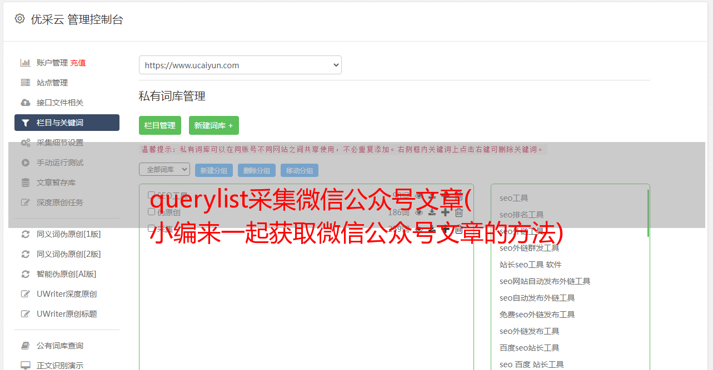Click the filter icon of 栏目与关键词
713x370 pixels.
pyautogui.click(x=26, y=123)
